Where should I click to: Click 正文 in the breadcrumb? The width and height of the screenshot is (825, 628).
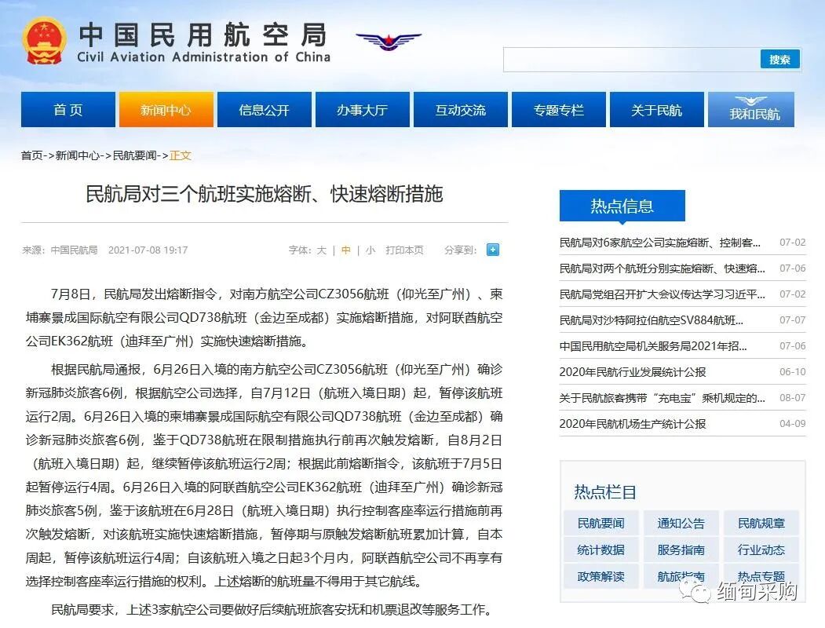pos(181,155)
